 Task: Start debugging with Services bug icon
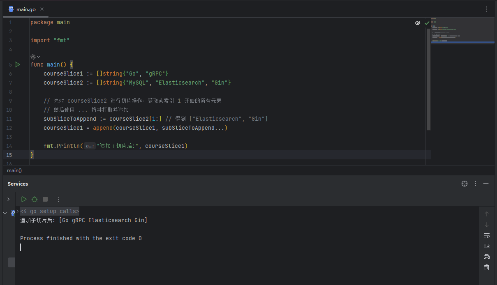[35, 199]
